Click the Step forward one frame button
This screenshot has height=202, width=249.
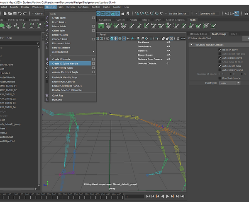click(x=177, y=196)
